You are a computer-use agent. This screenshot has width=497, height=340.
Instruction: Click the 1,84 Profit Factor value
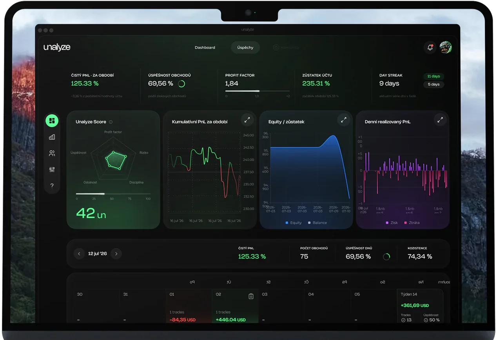[x=232, y=83]
